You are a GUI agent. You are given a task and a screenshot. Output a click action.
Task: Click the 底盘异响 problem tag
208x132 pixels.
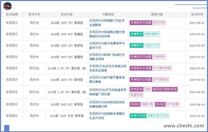click(136, 95)
